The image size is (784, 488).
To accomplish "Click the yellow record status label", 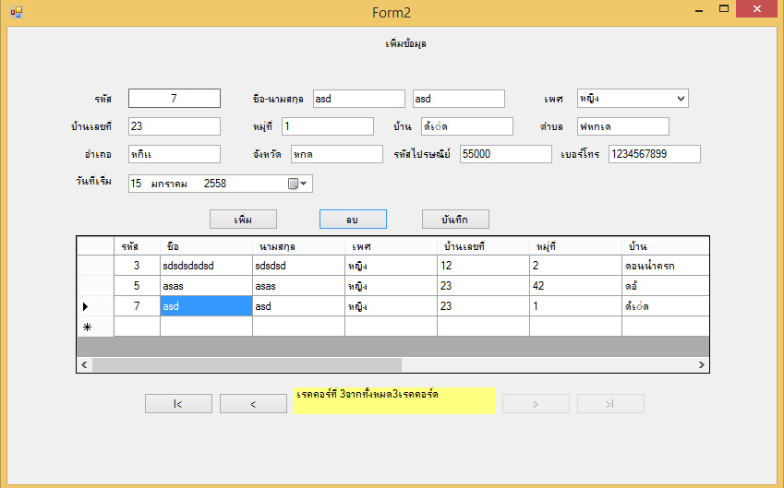I will (394, 400).
